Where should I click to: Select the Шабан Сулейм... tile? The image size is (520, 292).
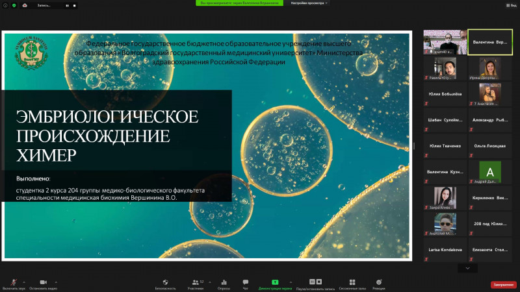[445, 120]
